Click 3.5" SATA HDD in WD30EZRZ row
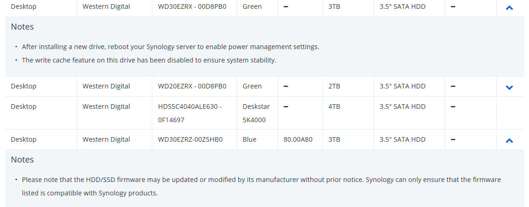The image size is (529, 207). 402,139
